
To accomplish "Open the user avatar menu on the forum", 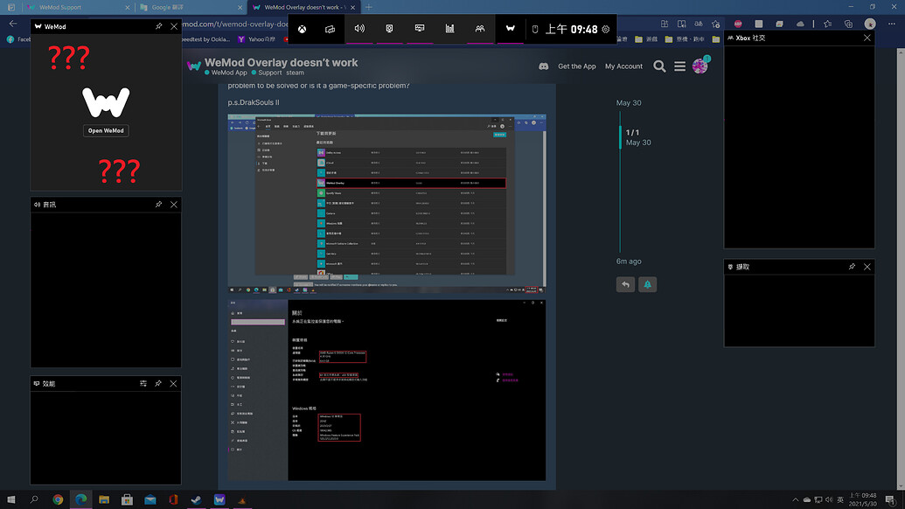I will coord(700,66).
